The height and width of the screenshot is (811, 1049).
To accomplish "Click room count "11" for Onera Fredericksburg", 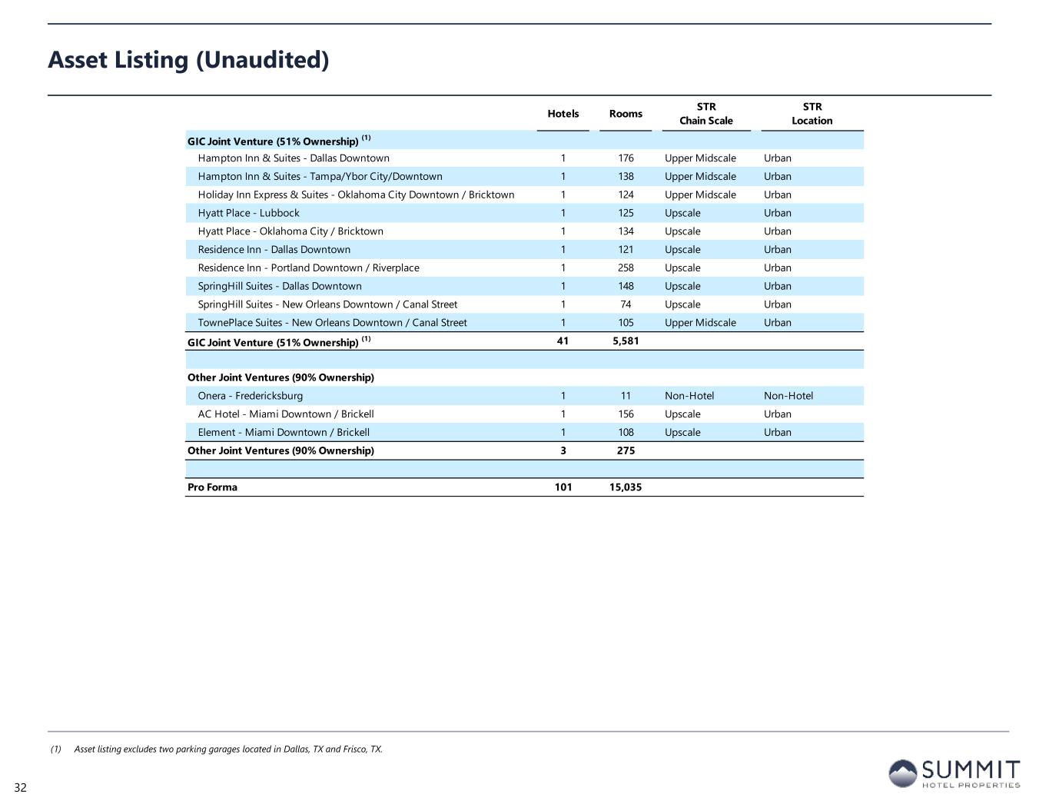I will coord(626,396).
